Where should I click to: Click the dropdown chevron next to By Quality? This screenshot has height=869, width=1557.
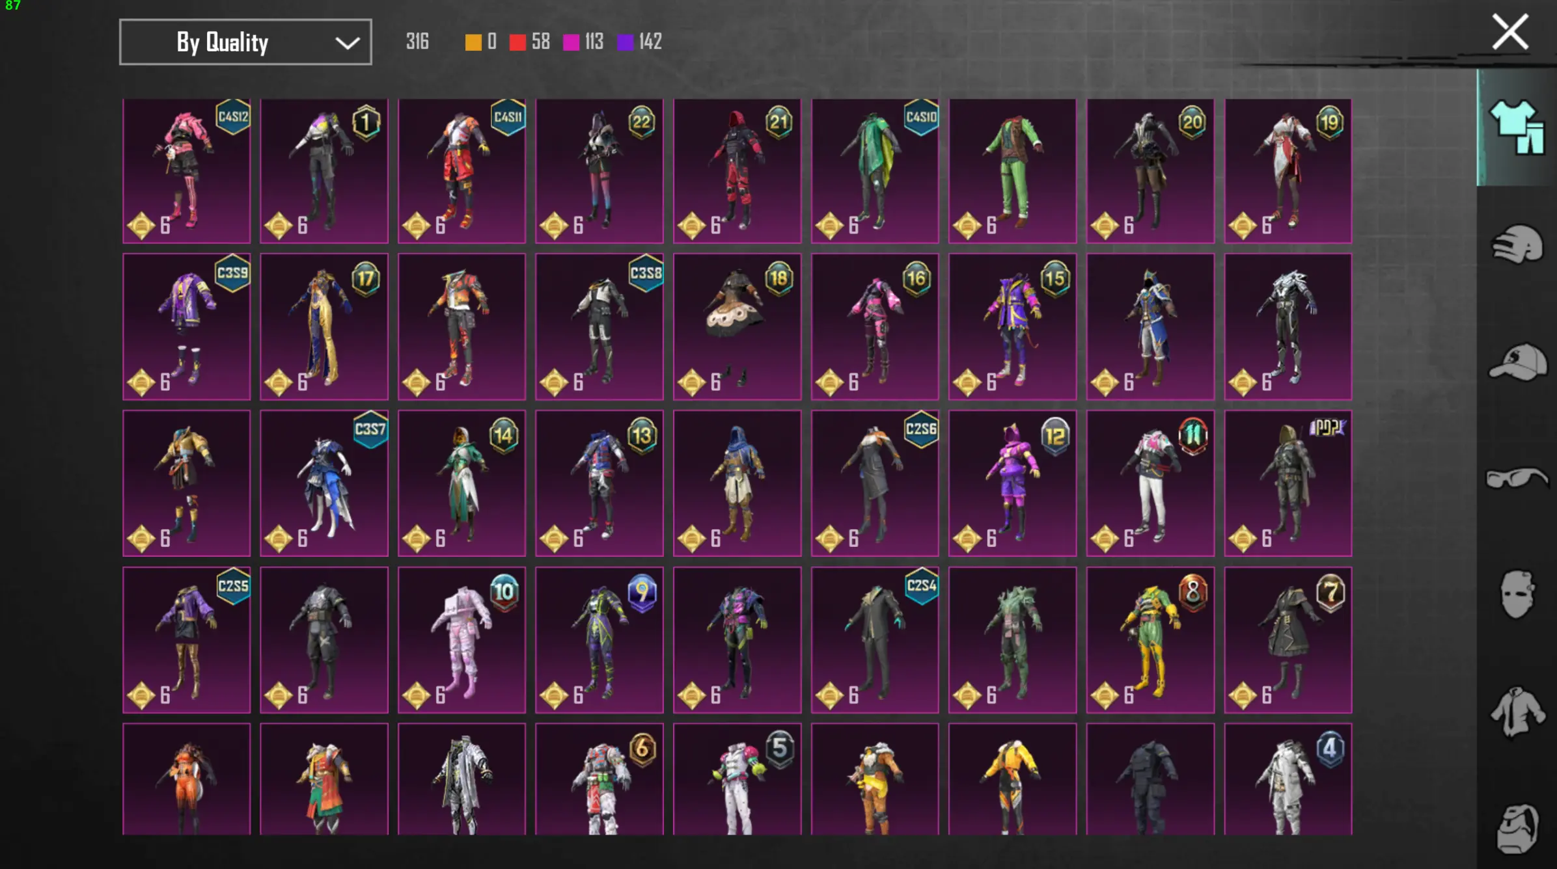click(x=347, y=44)
